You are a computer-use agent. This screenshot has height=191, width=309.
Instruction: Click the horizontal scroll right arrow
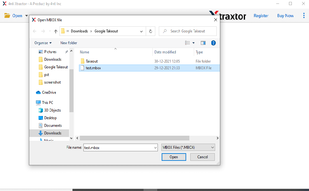point(218,138)
